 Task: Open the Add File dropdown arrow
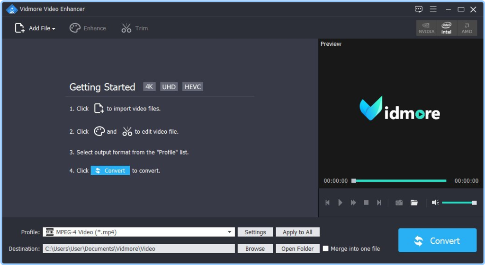(54, 29)
